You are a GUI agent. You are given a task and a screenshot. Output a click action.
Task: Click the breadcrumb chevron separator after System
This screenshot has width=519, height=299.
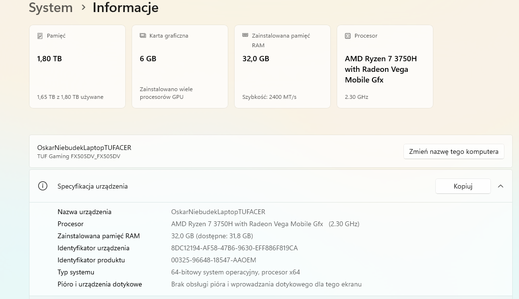point(83,7)
